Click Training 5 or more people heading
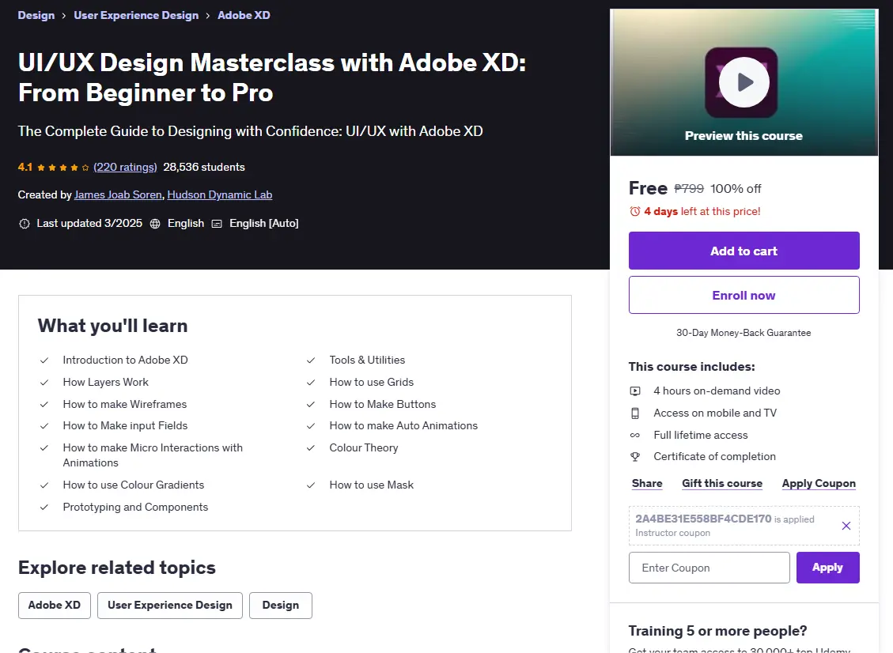This screenshot has height=653, width=893. (717, 632)
